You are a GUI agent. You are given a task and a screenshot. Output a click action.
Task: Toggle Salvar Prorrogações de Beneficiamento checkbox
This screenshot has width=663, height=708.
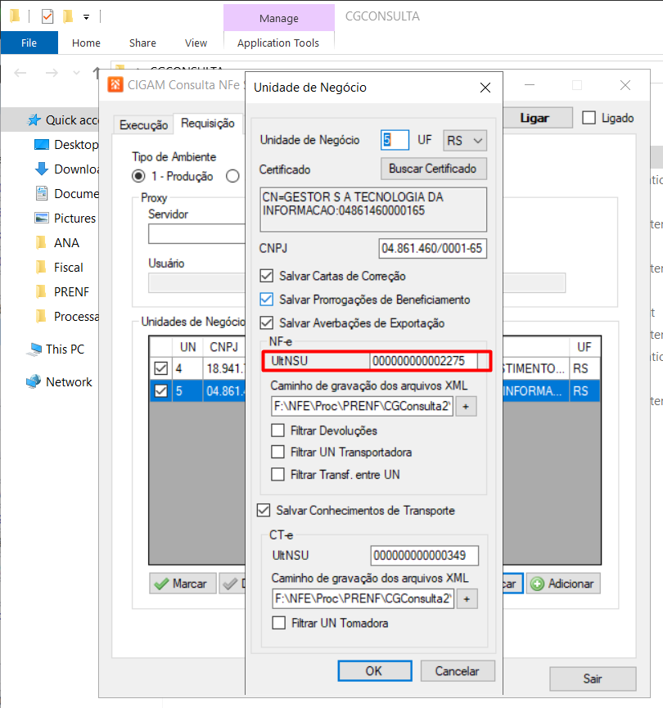[x=267, y=300]
